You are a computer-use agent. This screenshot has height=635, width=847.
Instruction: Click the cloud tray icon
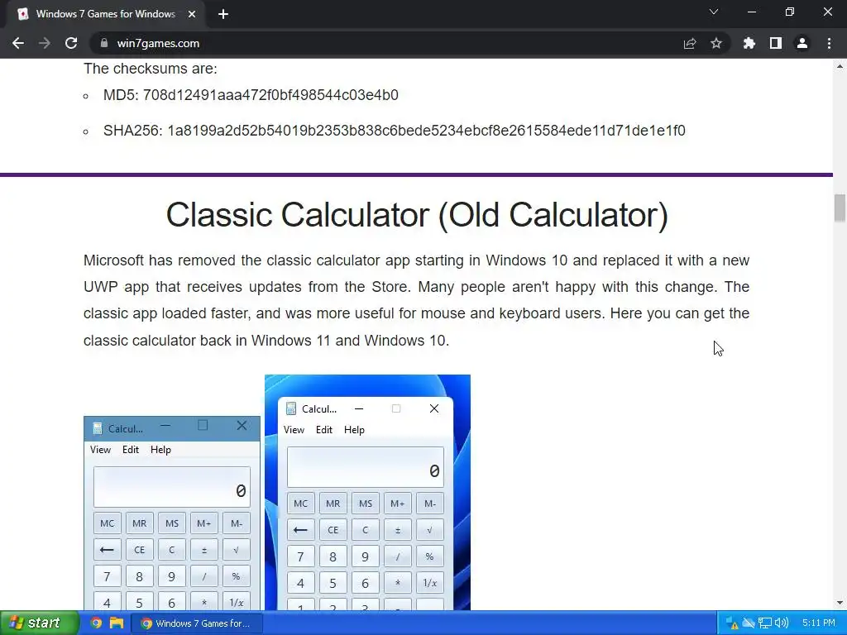(x=748, y=623)
